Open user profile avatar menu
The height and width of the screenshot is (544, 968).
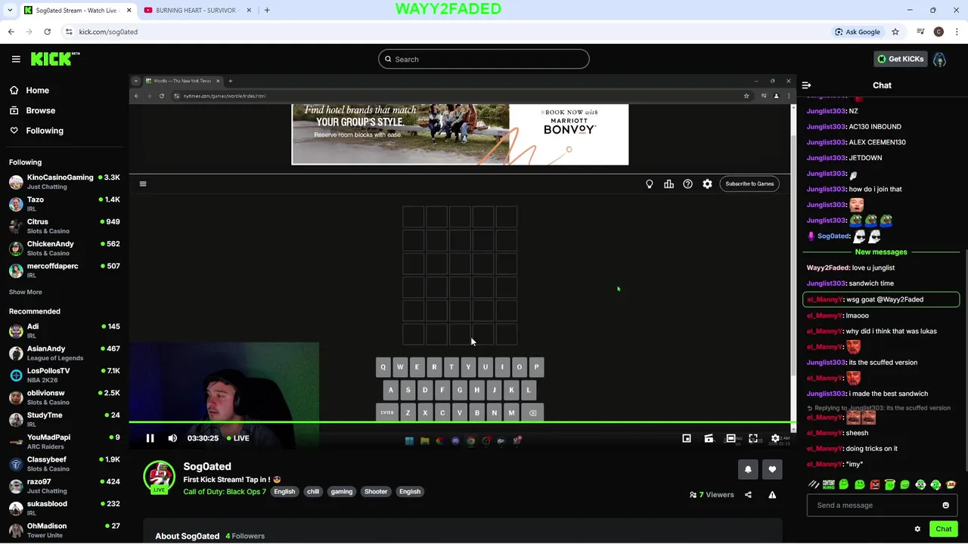click(x=939, y=59)
